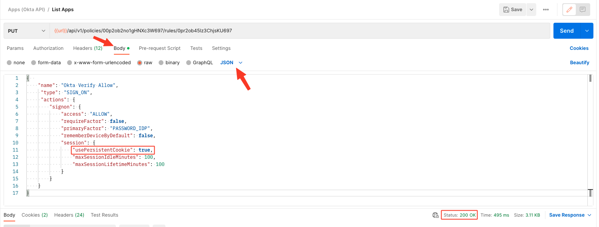Expand the arrow next to Send
This screenshot has height=227, width=599.
point(587,31)
